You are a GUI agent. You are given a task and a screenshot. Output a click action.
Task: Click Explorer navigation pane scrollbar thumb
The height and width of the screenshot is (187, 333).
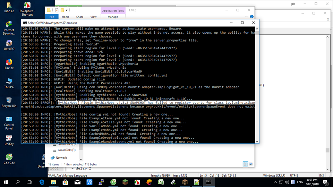point(81,147)
